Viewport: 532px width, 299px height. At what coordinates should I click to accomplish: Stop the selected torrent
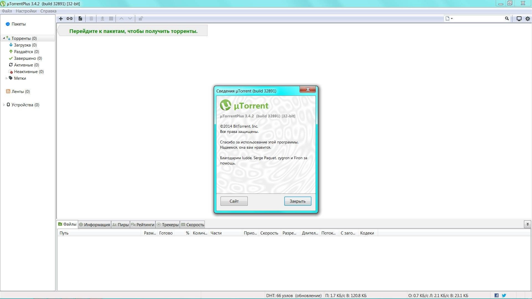coord(111,18)
